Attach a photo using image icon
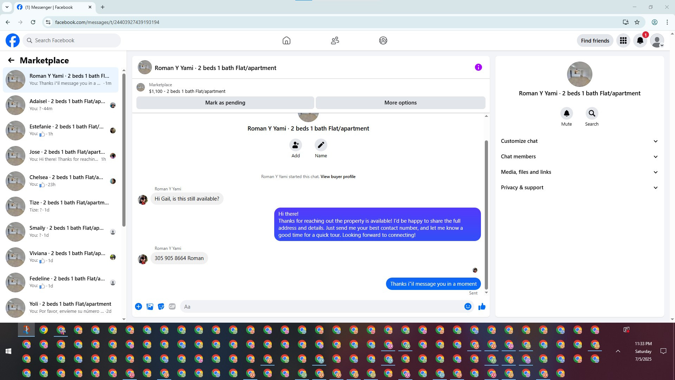The image size is (675, 380). pos(150,306)
